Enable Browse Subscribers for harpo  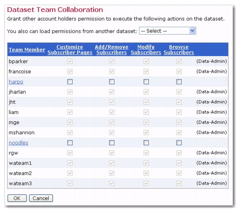[x=179, y=82]
